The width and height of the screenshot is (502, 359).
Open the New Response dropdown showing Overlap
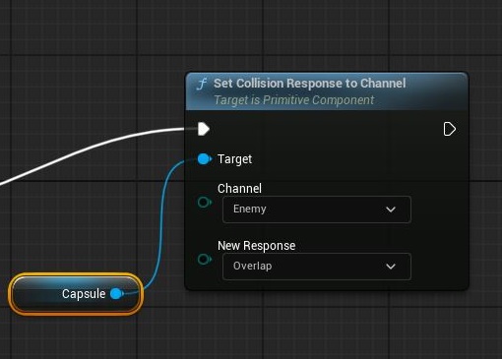[x=317, y=267]
